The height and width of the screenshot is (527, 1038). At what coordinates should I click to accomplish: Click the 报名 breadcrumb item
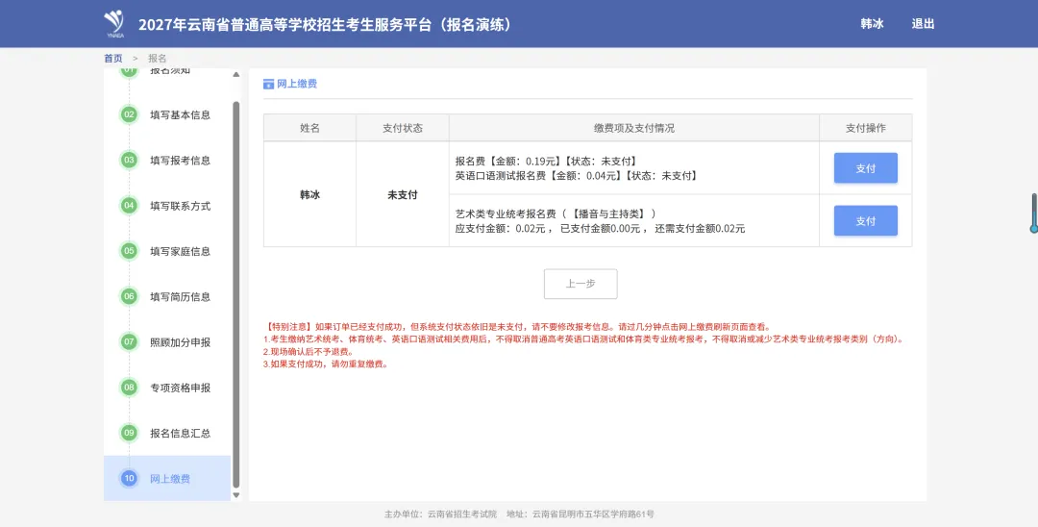(x=158, y=59)
